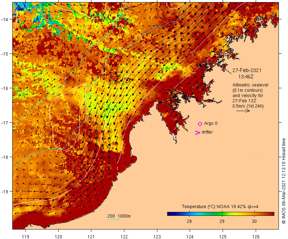Image resolution: width=288 pixels, height=239 pixels.
Task: Click the 121 longitude axis label
Action: 91,237
